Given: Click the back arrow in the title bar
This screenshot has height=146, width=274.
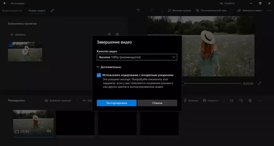Looking at the screenshot, I should (x=5, y=3).
